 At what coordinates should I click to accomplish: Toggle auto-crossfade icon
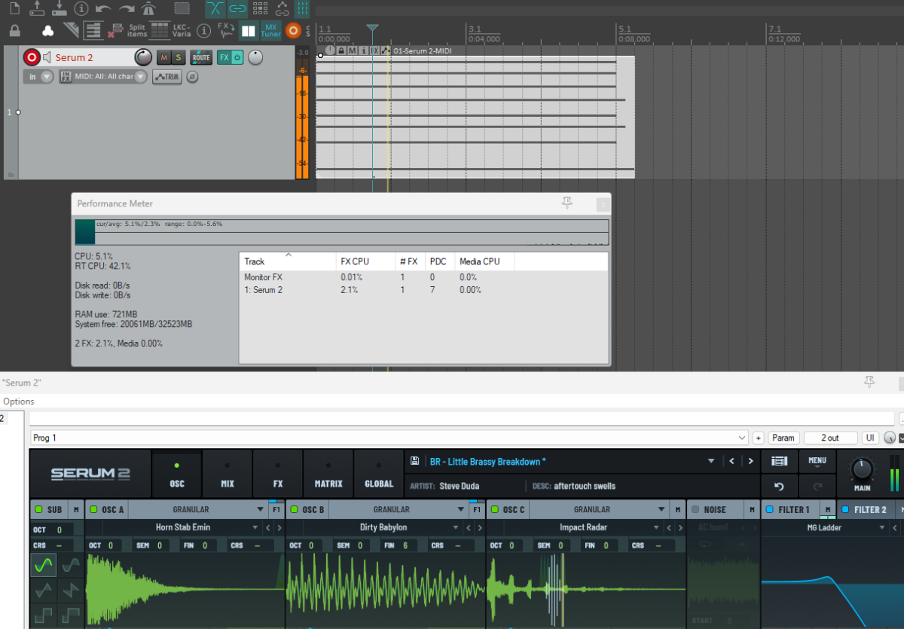(x=215, y=9)
